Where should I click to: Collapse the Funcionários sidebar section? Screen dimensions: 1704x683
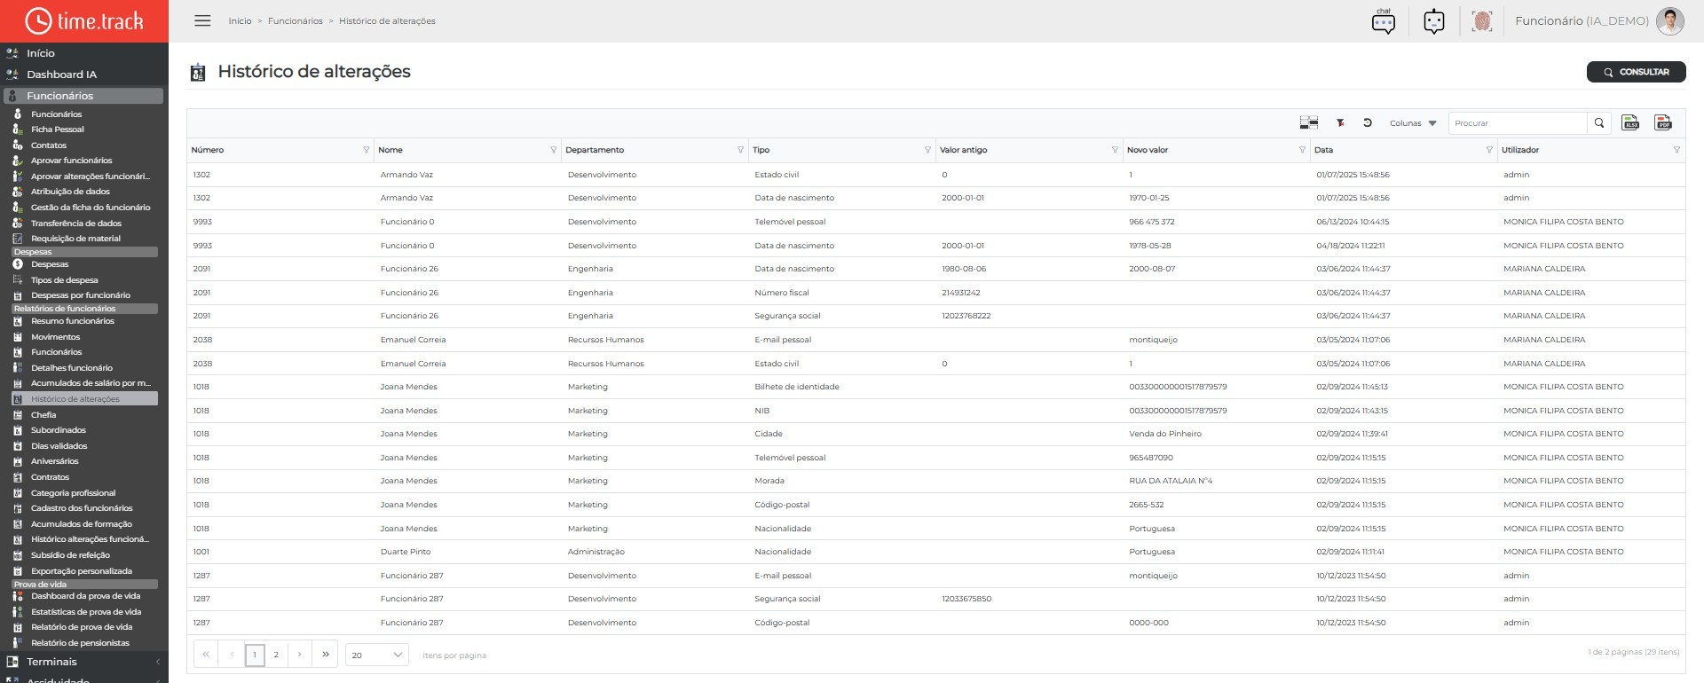(x=83, y=96)
